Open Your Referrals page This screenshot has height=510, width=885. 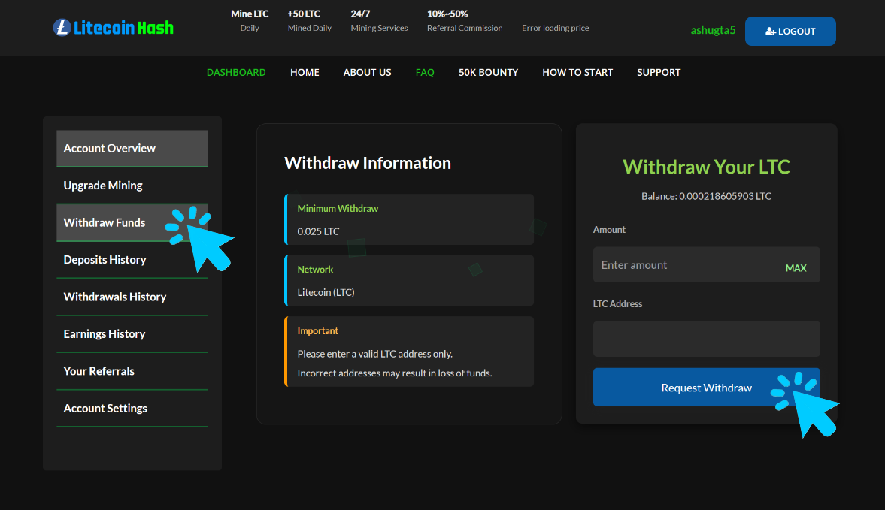coord(99,371)
